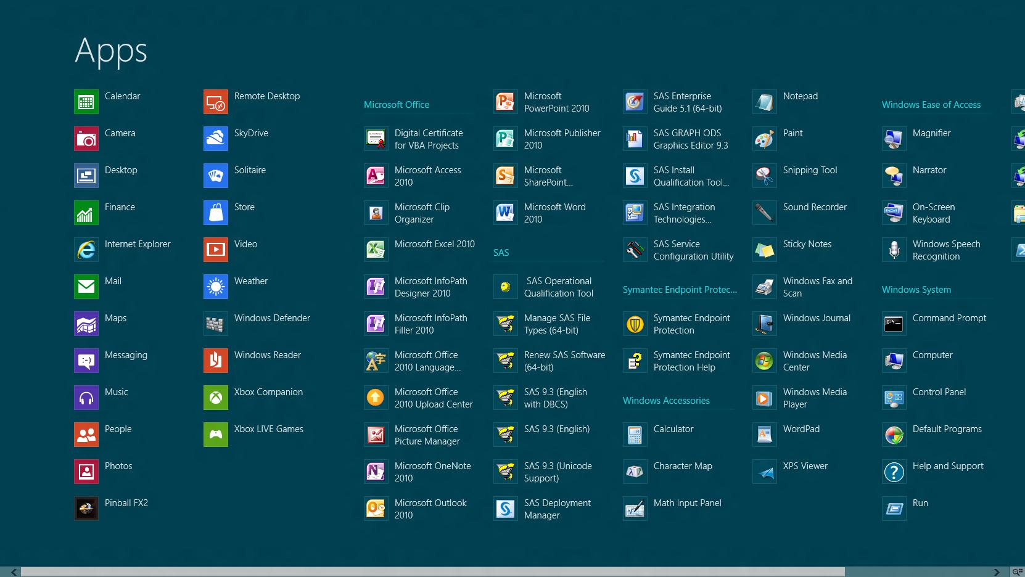The width and height of the screenshot is (1025, 577).
Task: Open Windows Media Player icon
Action: pyautogui.click(x=765, y=398)
